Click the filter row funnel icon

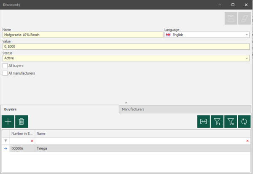[5, 141]
